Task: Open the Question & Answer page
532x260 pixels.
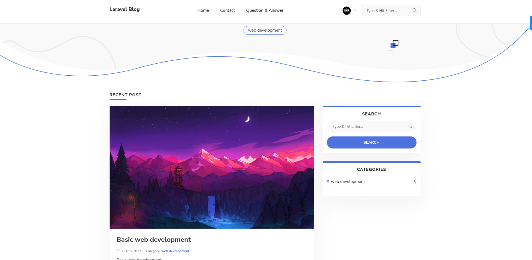Action: [265, 10]
